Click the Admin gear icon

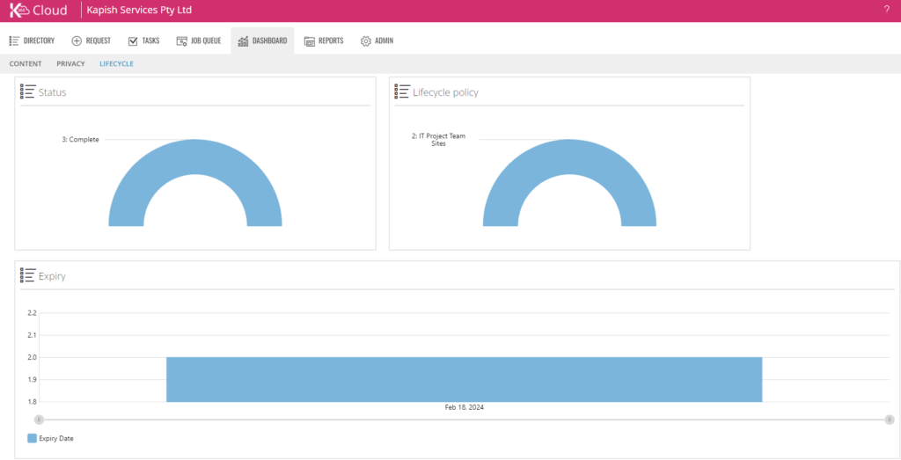[x=365, y=40]
